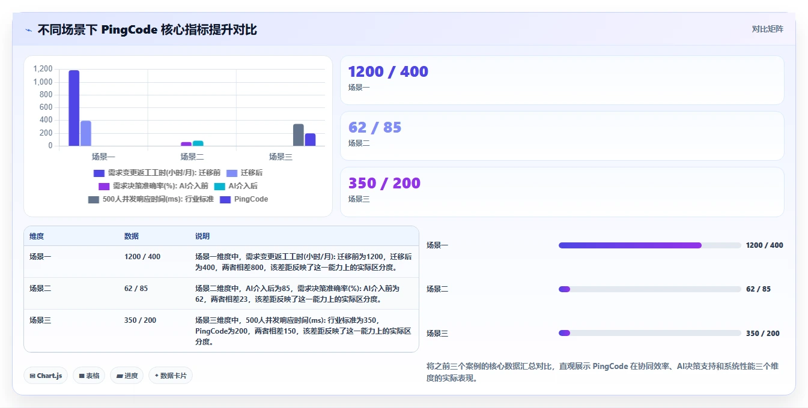Click the 对比矩阵 label in header

click(x=767, y=29)
